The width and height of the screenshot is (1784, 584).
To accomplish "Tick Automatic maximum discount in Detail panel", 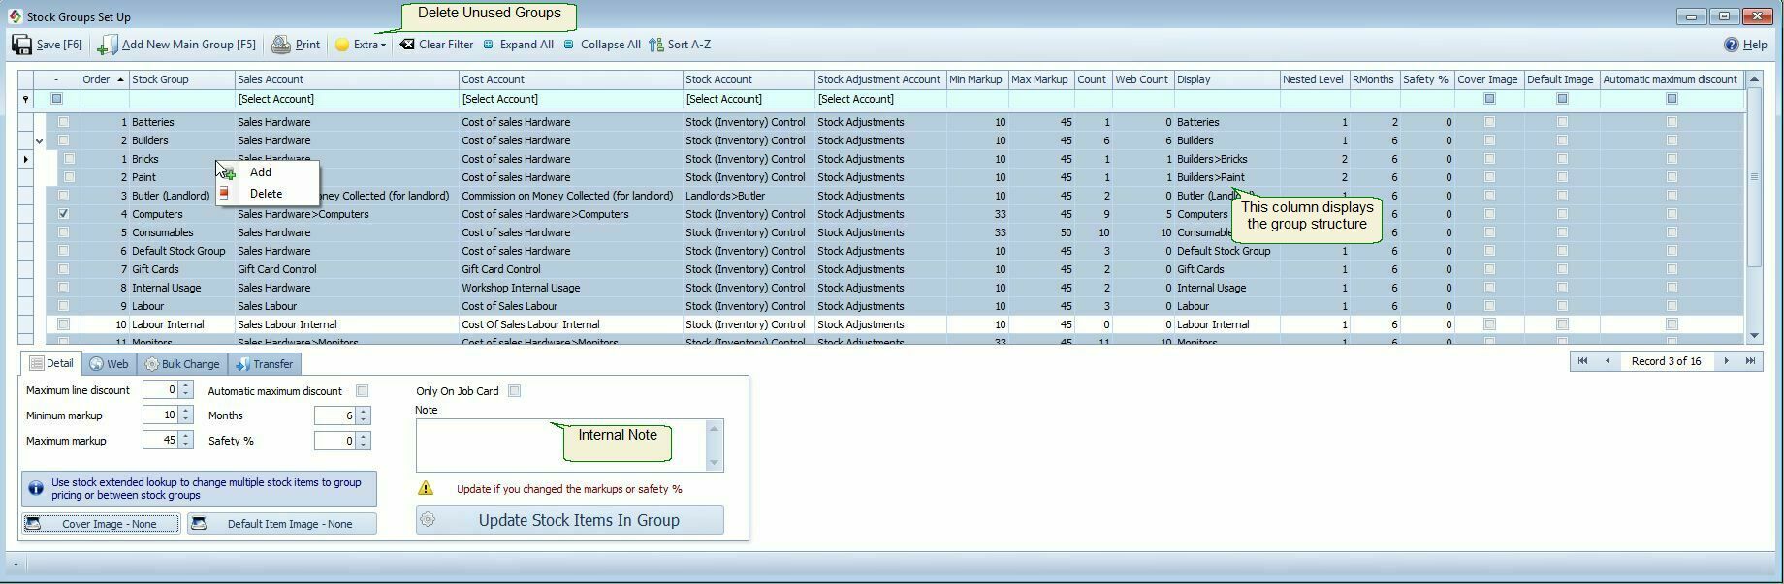I will [x=362, y=391].
